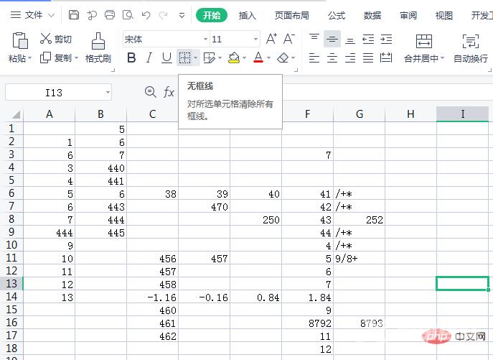
Task: Open the font name dropdown
Action: coord(205,40)
